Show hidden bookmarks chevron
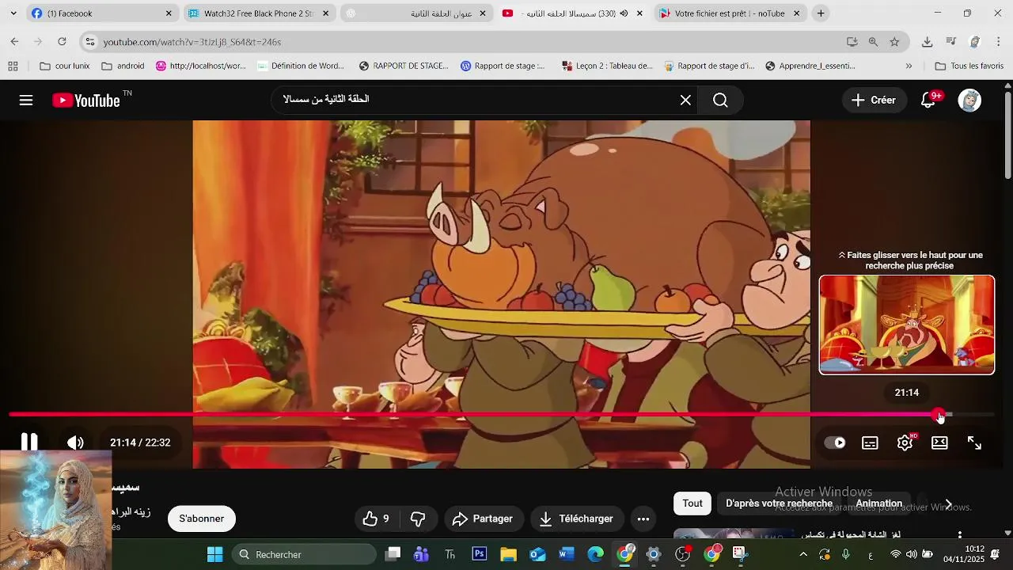1013x570 pixels. coord(909,66)
